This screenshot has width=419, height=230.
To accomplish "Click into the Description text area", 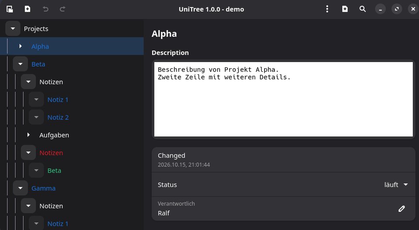I will point(283,99).
